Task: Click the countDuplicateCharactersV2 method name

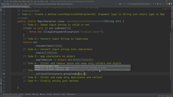Action: coord(85,21)
